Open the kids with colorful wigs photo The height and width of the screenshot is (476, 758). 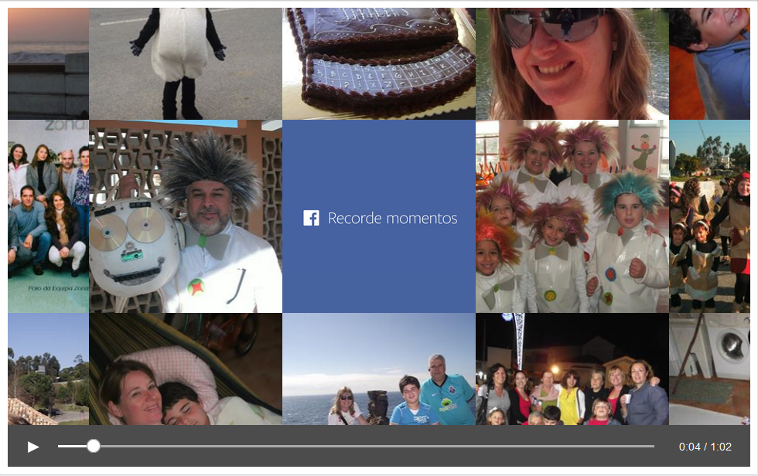coord(572,216)
